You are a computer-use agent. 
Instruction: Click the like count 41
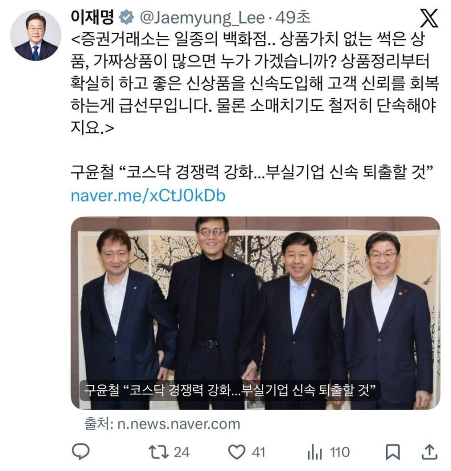259,452
